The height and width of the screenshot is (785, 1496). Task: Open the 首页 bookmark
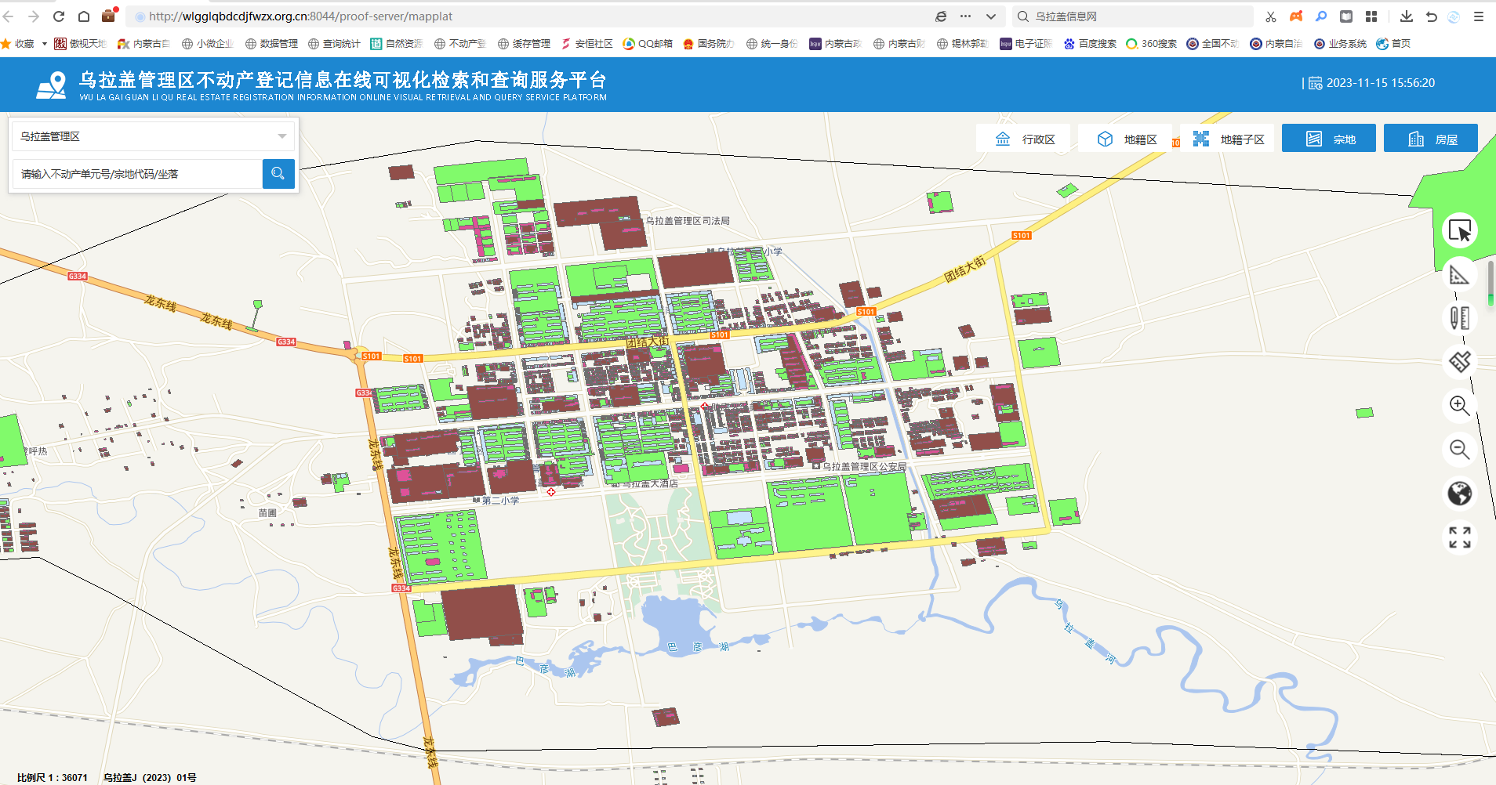(x=1393, y=44)
